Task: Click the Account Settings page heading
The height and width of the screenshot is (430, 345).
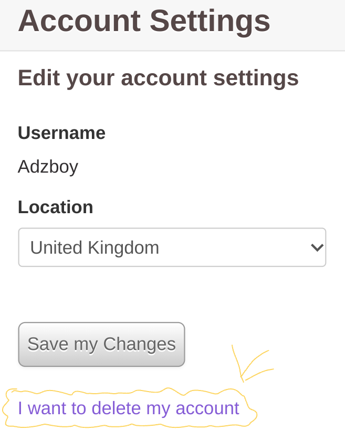Action: point(144,21)
